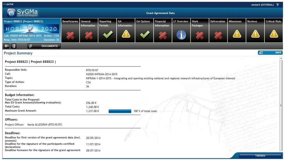Click the deadline date 11/07/2014

pyautogui.click(x=93, y=144)
